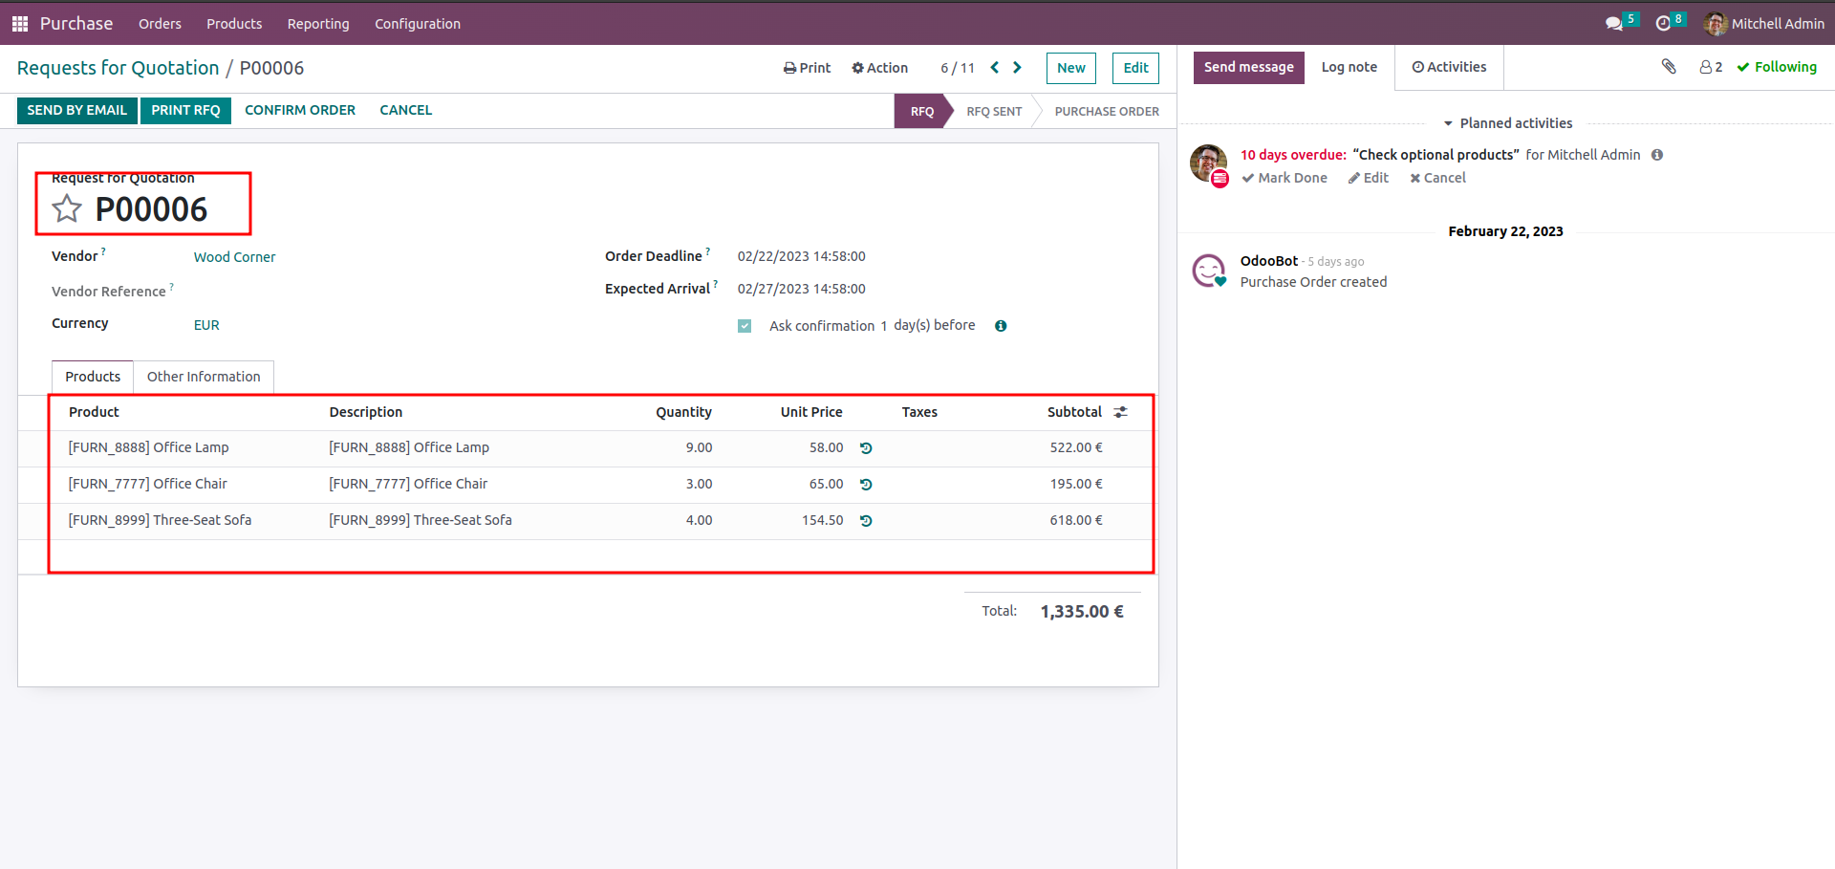Go to the previous record arrow
This screenshot has width=1835, height=869.
(995, 67)
